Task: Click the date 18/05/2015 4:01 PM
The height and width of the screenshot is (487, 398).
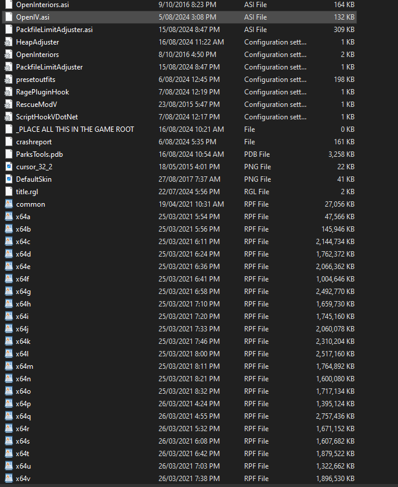Action: [x=189, y=167]
